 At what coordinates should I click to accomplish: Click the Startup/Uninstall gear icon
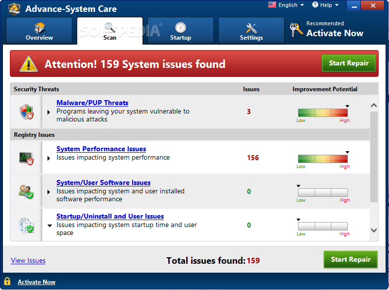(26, 225)
